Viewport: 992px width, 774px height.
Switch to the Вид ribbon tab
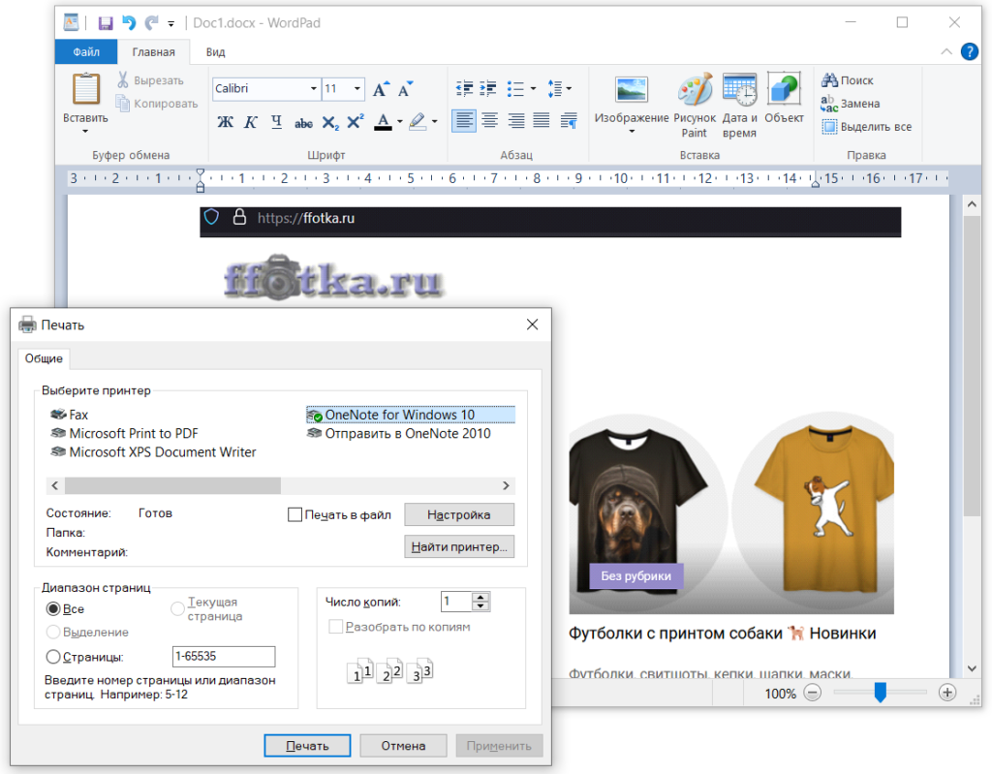point(215,52)
